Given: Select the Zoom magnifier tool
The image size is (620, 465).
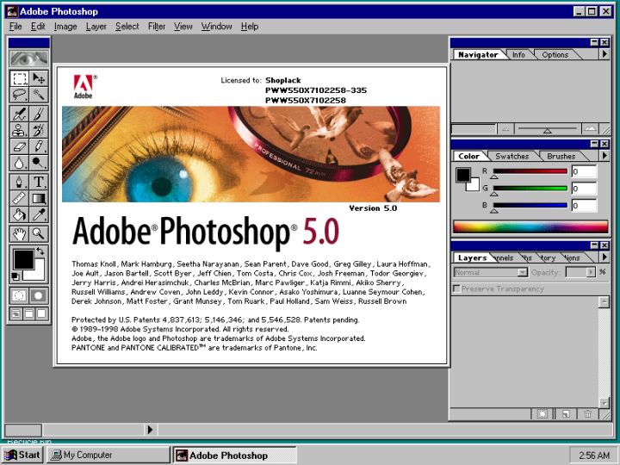Looking at the screenshot, I should 39,233.
